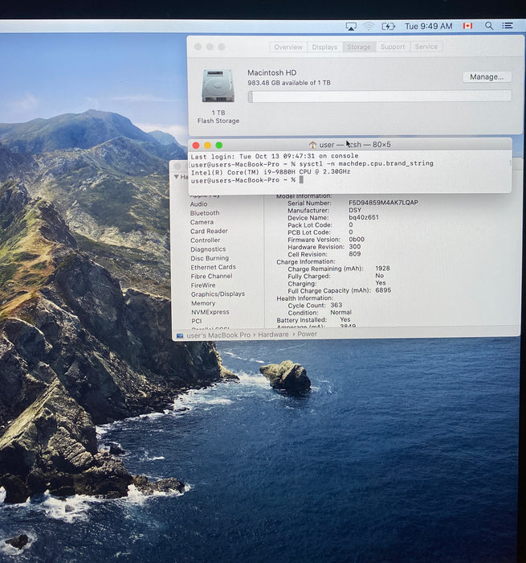Click the Cycle Count value 363
This screenshot has width=526, height=563.
336,305
